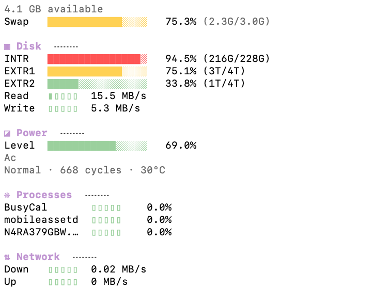
Task: Click the disk Write activity meter
Action: coord(63,108)
